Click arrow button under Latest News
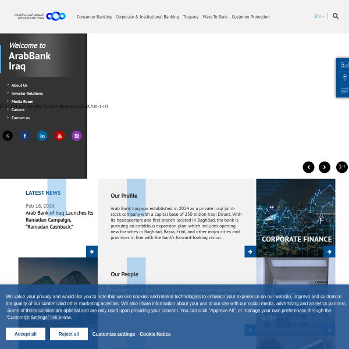Viewport: 349px width, 349px height. click(92, 252)
